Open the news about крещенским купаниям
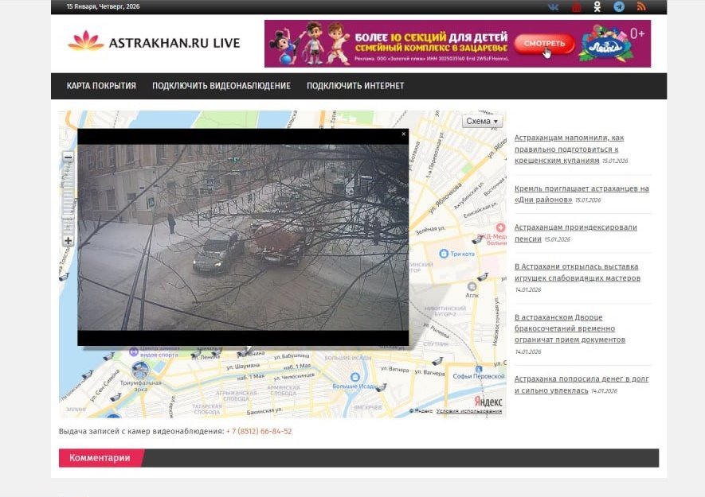The height and width of the screenshot is (497, 705). (x=569, y=149)
